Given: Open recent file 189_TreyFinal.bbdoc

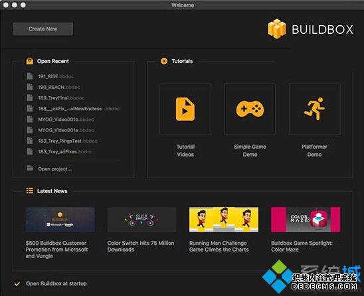Looking at the screenshot, I should click(x=61, y=98).
